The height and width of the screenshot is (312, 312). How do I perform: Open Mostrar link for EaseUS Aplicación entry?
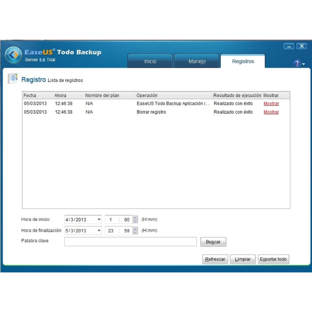[x=271, y=104]
